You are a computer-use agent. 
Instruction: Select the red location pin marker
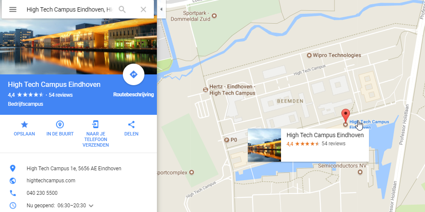[x=345, y=116]
